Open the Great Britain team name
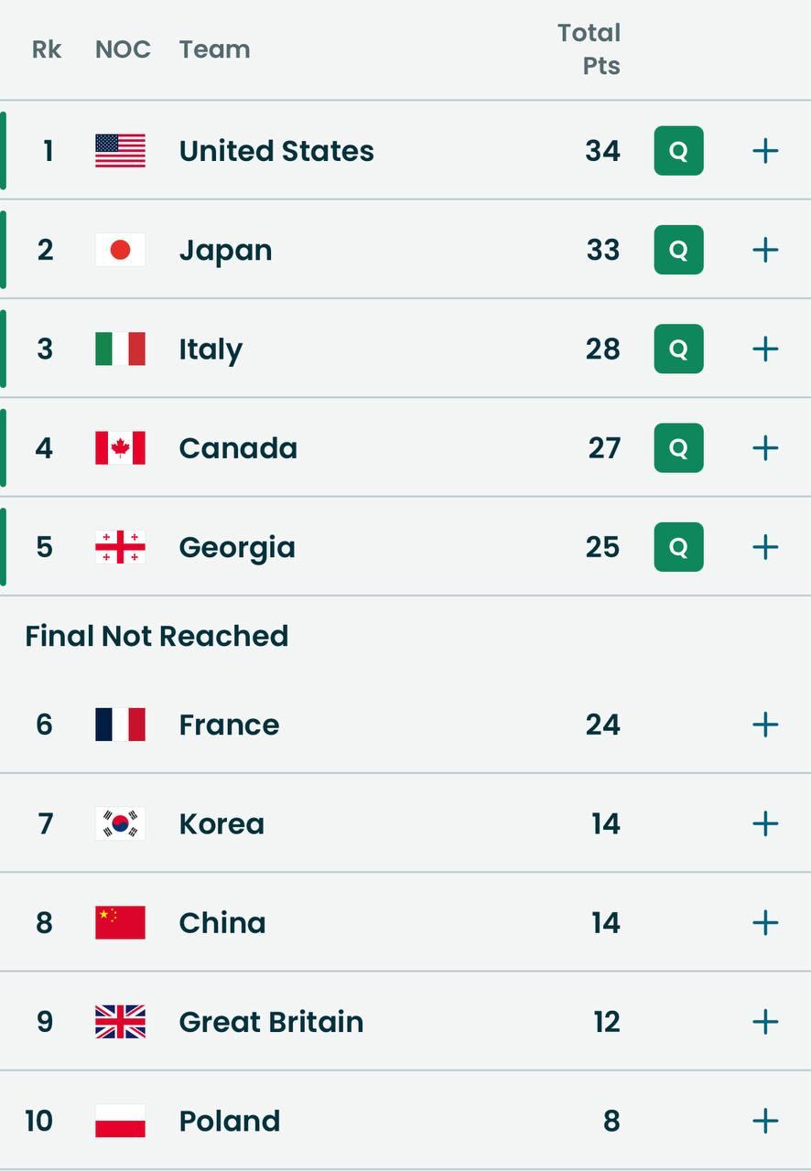811x1171 pixels. click(271, 1022)
